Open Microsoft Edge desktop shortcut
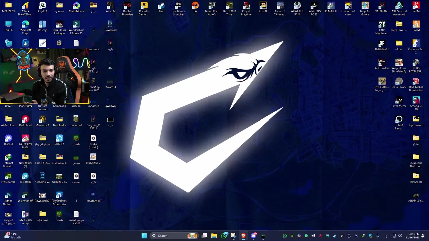The image size is (429, 241). pyautogui.click(x=25, y=28)
